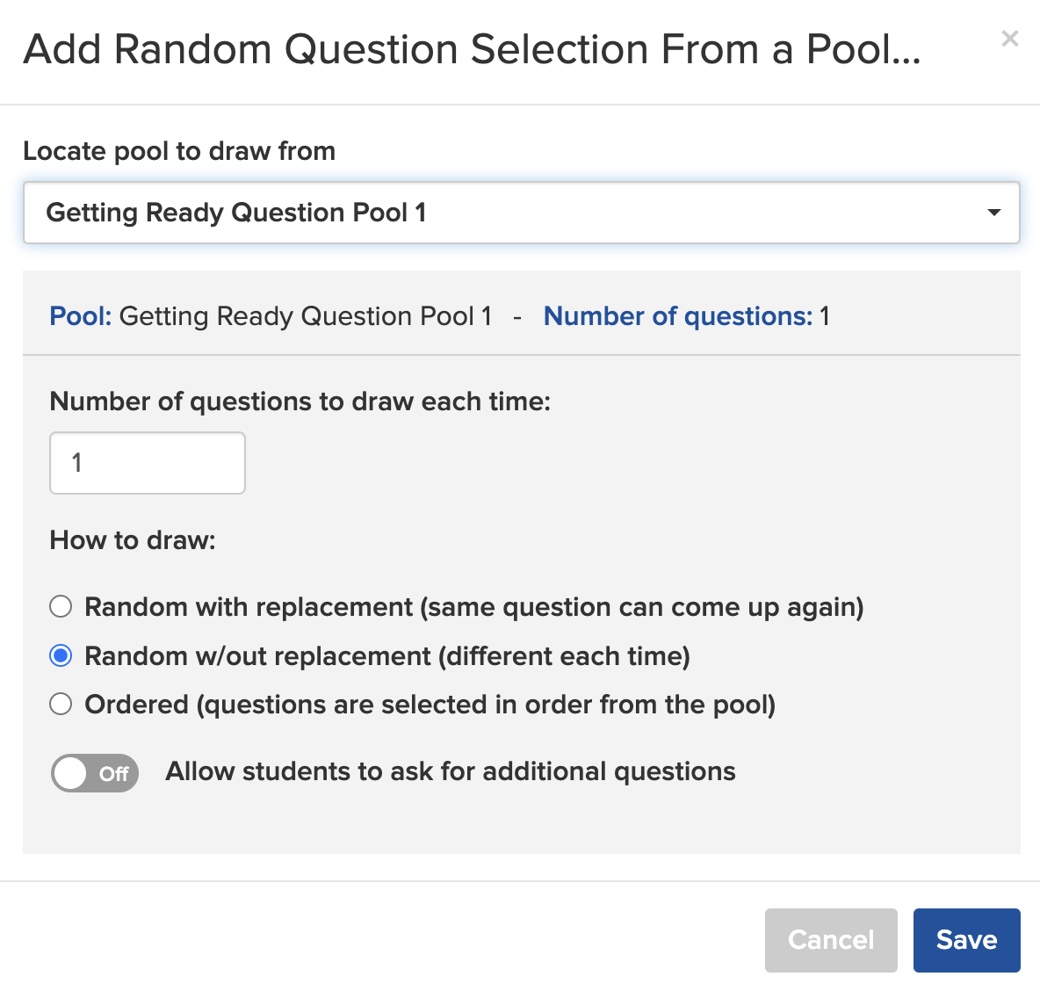This screenshot has width=1040, height=991.
Task: Cancel adding the question pool
Action: click(831, 940)
